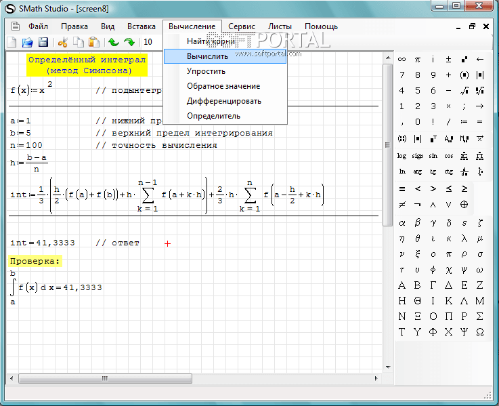
Task: Click the horizontal scrollbar right arrow
Action: coord(376,379)
